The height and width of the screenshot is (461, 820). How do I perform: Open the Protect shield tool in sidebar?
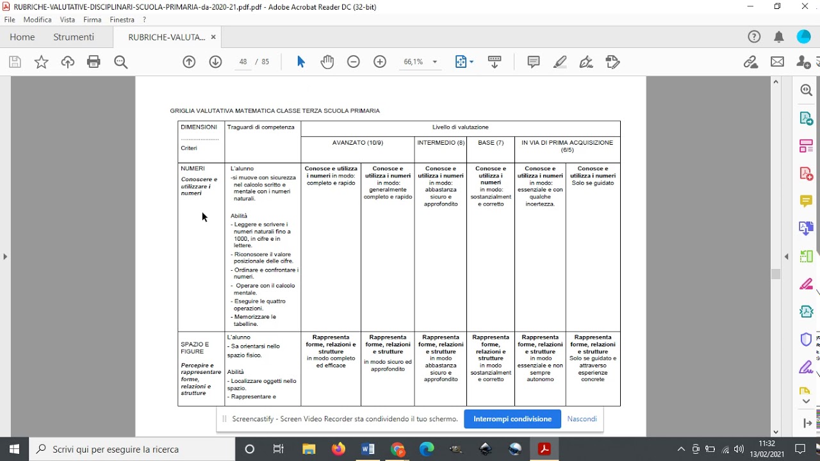(807, 339)
